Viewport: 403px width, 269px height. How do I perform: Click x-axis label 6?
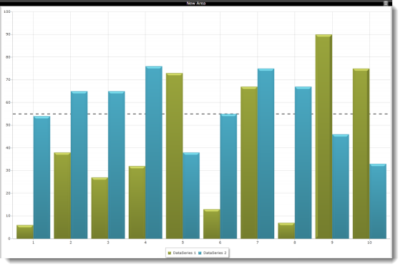pos(220,243)
